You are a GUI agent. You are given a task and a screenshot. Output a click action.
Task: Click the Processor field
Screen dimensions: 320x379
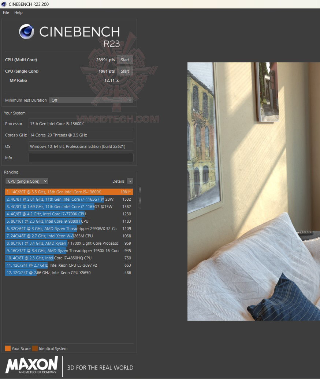(81, 124)
